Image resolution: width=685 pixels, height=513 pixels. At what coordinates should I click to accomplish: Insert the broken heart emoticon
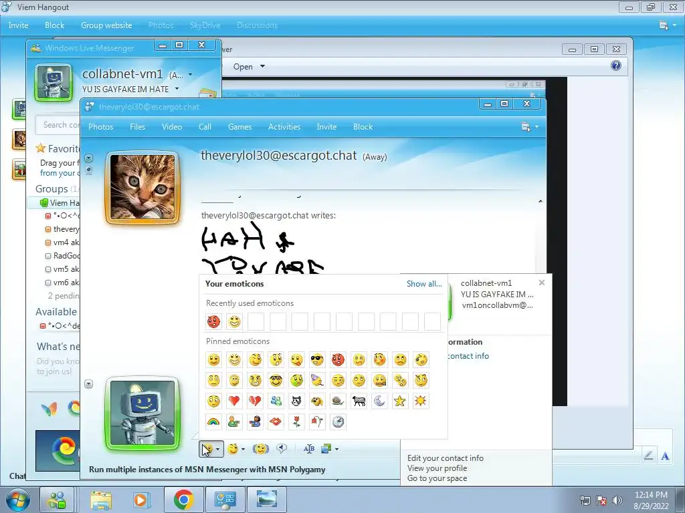tap(255, 401)
